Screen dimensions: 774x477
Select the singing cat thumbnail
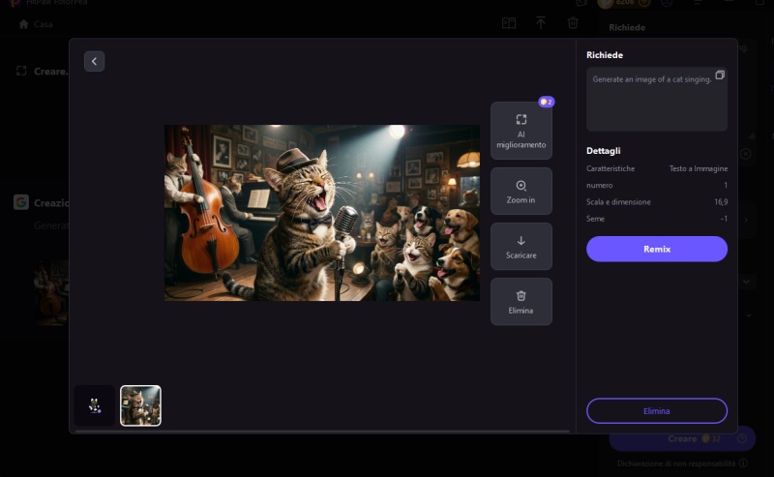[140, 405]
